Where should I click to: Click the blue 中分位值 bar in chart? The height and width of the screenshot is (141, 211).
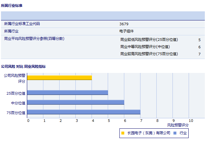(75, 102)
